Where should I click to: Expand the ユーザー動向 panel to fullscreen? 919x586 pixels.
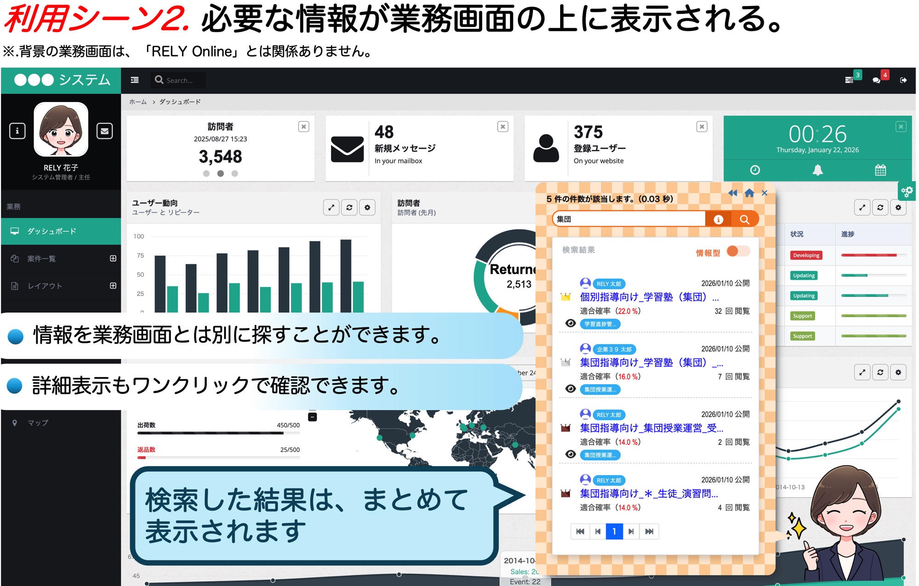(x=331, y=208)
